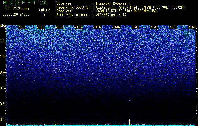Click the small cyan echo near 2131
This screenshot has height=126, width=198.
click(25, 101)
